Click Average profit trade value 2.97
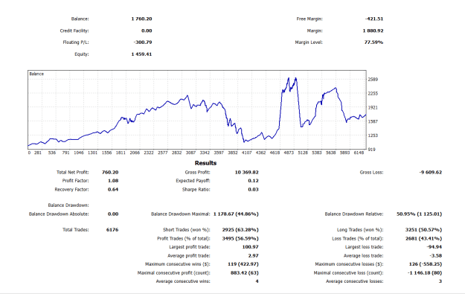 (253, 255)
